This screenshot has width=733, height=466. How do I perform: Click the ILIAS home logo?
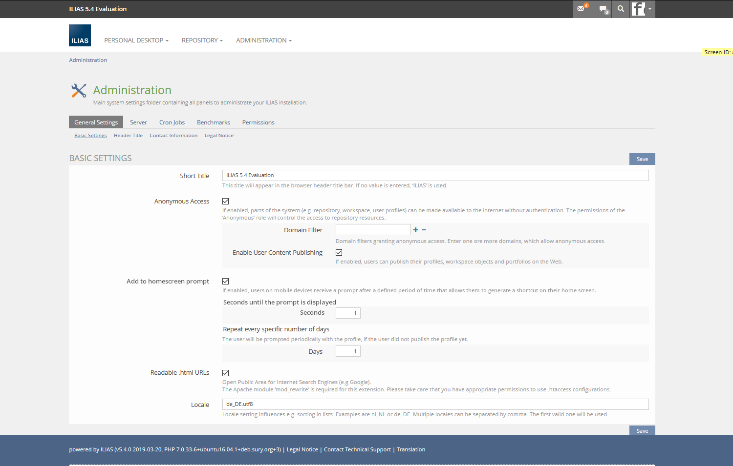[80, 36]
